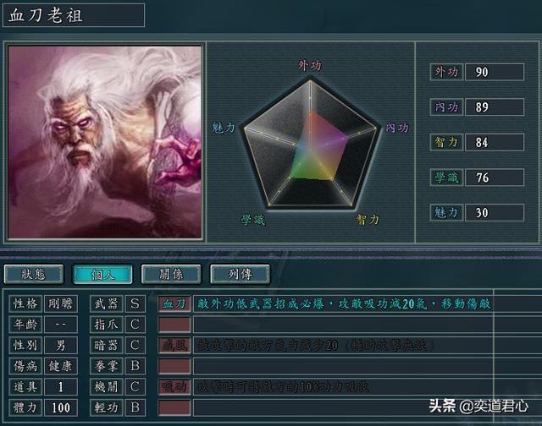Click the 拳掌 skill label
542x426 pixels.
pos(107,366)
